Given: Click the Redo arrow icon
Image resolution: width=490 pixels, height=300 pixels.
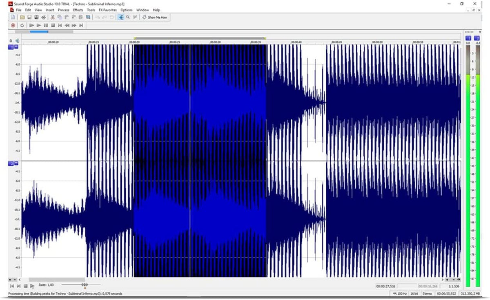Looking at the screenshot, I should 105,17.
